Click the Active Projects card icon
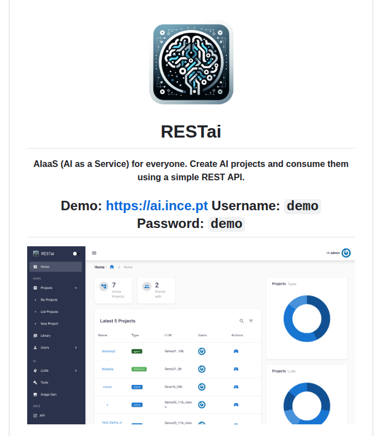382x436 pixels. (104, 286)
